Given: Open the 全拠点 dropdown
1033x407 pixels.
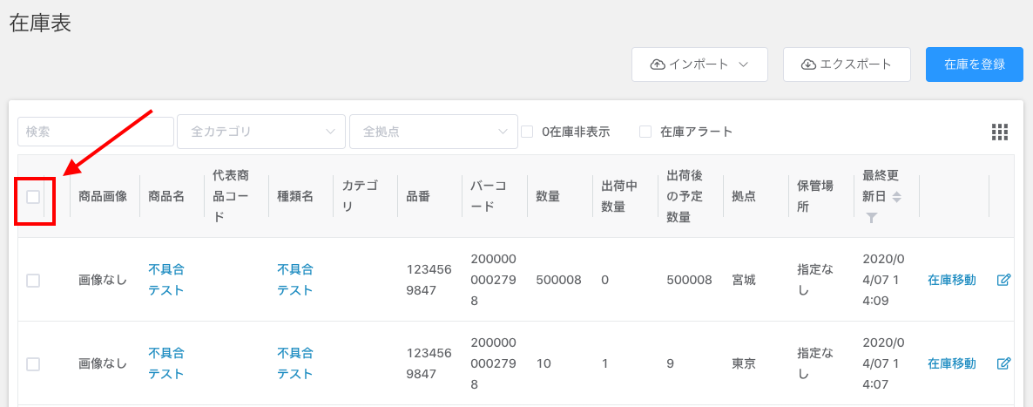Looking at the screenshot, I should point(434,132).
